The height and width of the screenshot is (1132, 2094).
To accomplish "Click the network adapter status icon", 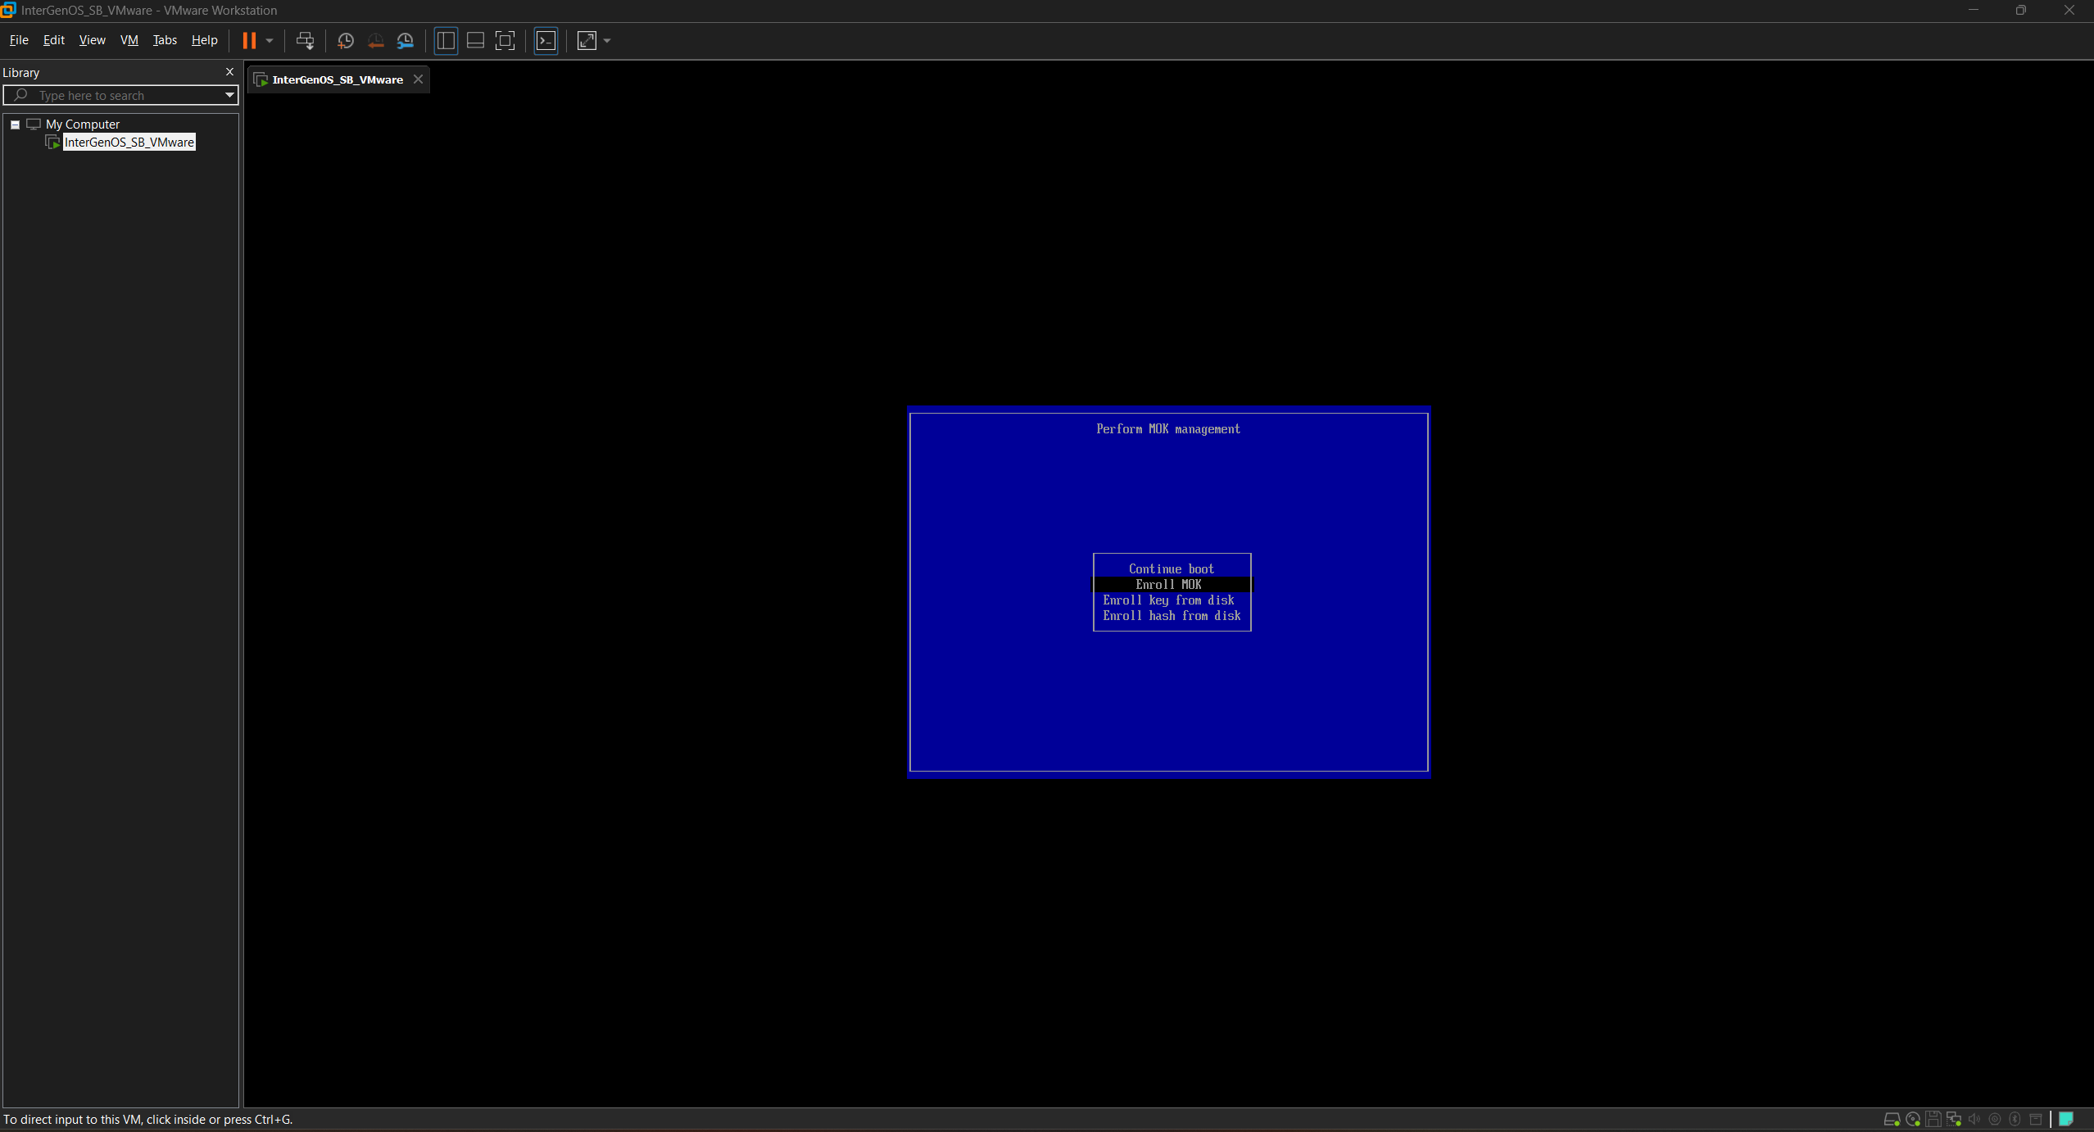I will (x=1954, y=1119).
